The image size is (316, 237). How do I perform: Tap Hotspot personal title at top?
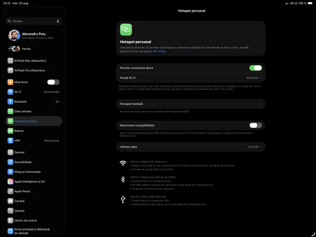[192, 11]
